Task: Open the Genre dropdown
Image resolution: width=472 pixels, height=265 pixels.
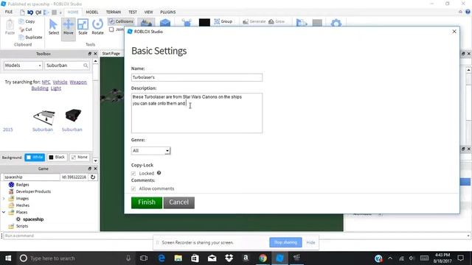Action: tap(150, 150)
